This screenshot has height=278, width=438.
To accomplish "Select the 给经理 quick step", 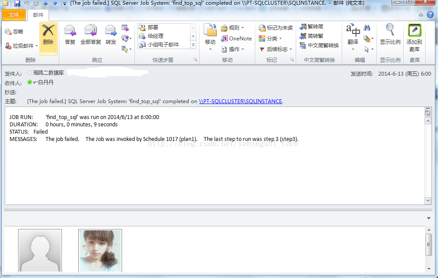I will point(164,36).
